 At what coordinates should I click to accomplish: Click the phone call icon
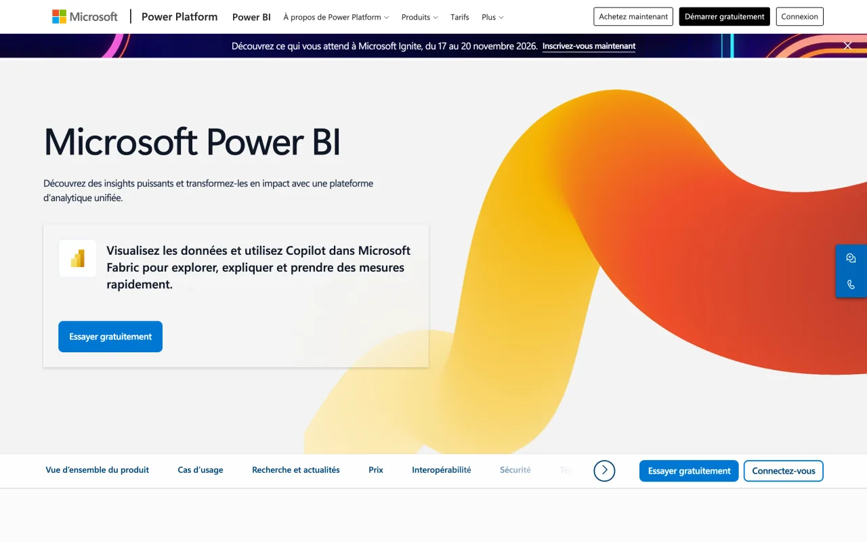pos(851,285)
